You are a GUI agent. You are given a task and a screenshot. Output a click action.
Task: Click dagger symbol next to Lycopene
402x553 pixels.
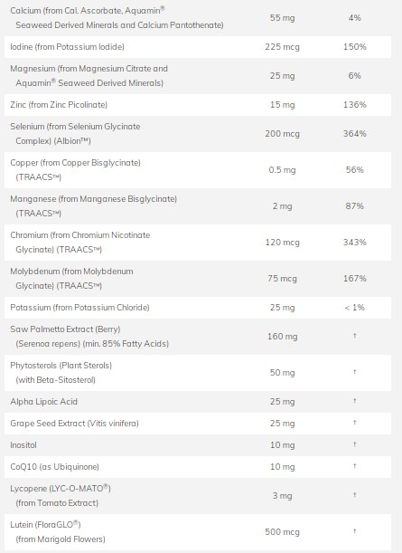pos(355,495)
